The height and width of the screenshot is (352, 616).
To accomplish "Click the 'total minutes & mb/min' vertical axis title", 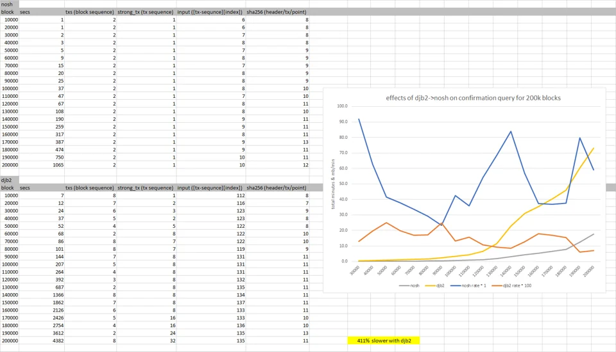I will [333, 184].
